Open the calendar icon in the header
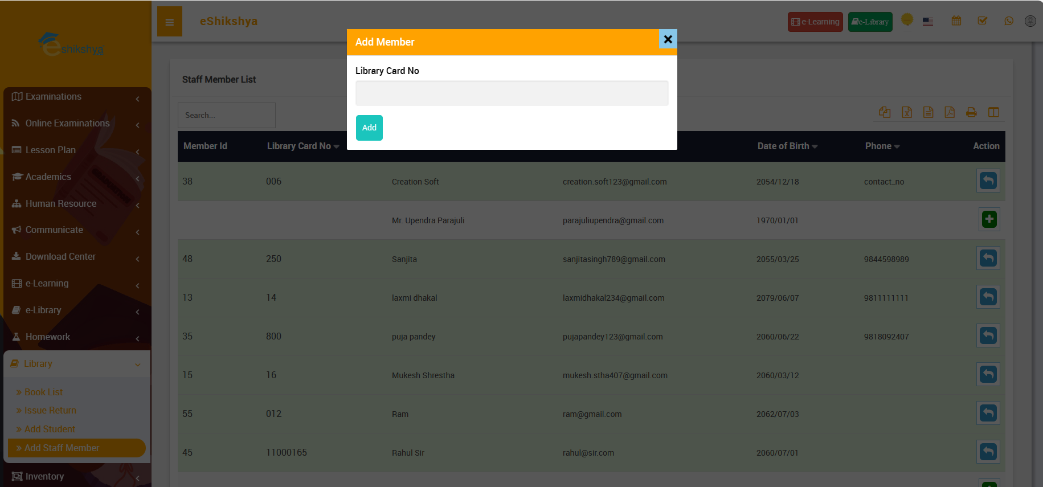The width and height of the screenshot is (1043, 487). click(956, 21)
